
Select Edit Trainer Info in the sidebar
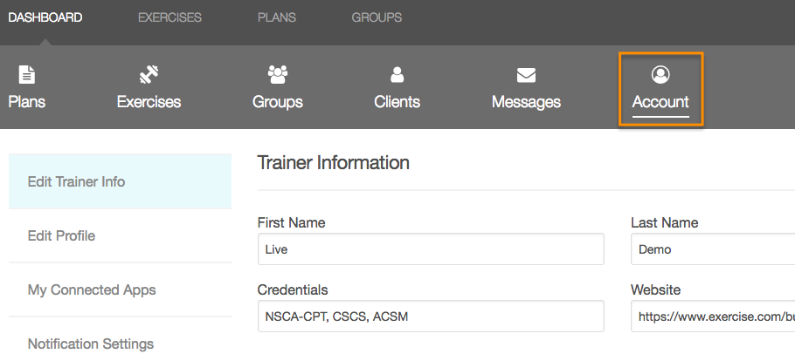pos(76,182)
